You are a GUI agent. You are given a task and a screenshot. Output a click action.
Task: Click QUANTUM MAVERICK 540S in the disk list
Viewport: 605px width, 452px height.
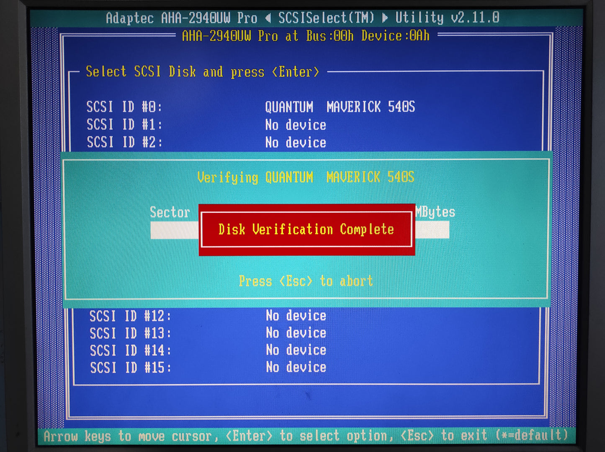(340, 107)
